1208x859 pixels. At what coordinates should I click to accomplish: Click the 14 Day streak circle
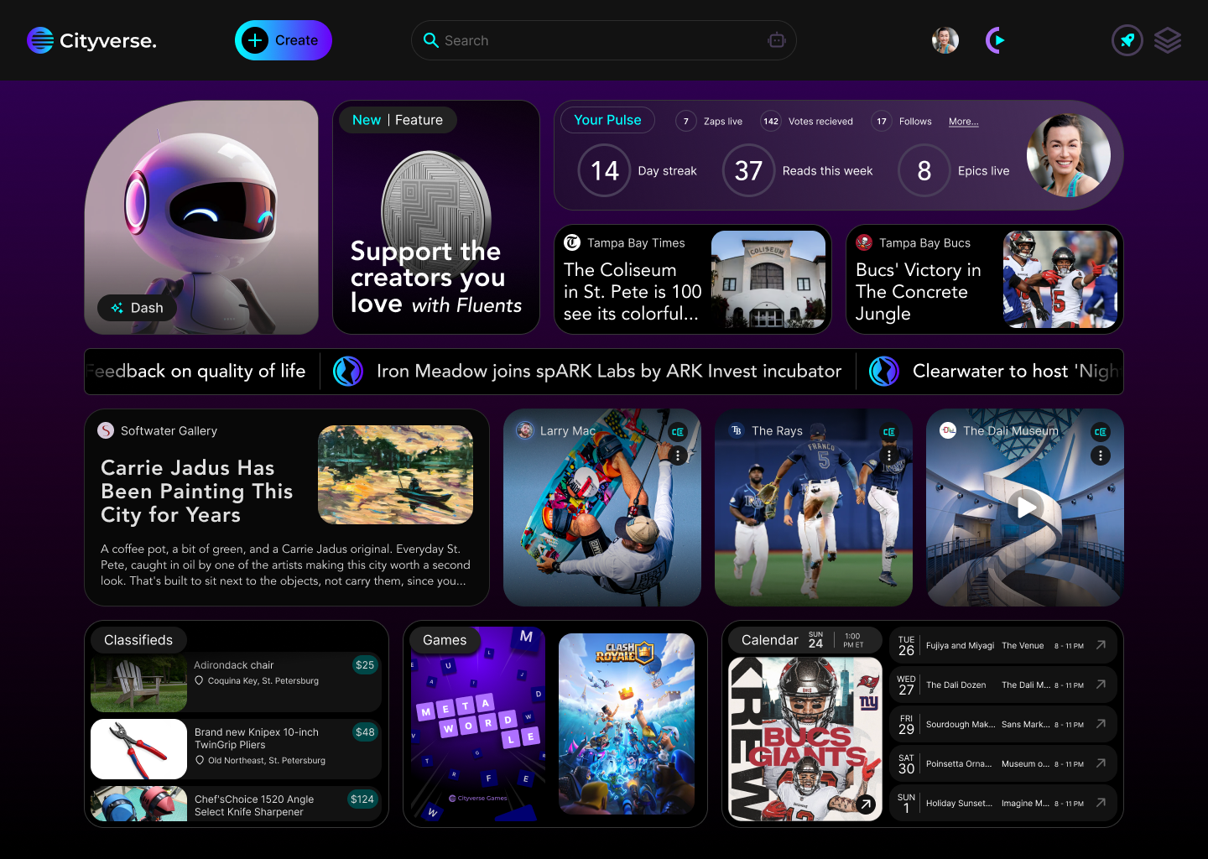pos(604,170)
